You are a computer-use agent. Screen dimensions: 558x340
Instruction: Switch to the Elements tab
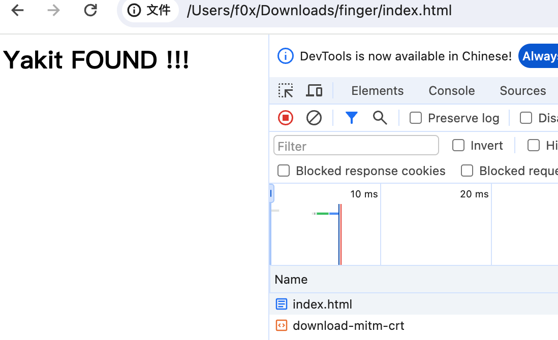pyautogui.click(x=377, y=91)
